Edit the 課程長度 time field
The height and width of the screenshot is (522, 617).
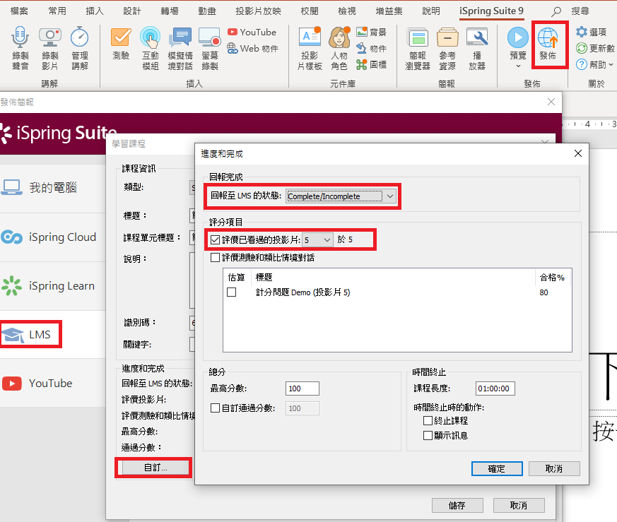pos(495,388)
